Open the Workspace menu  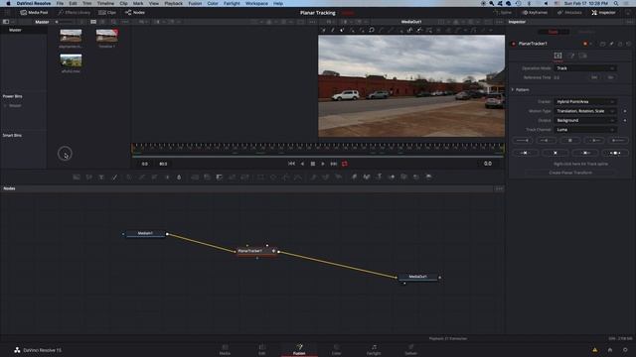tap(256, 3)
